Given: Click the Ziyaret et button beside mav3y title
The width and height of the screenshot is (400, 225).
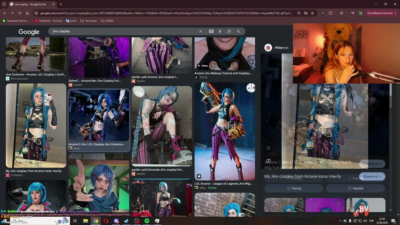Looking at the screenshot, I should pyautogui.click(x=372, y=177).
